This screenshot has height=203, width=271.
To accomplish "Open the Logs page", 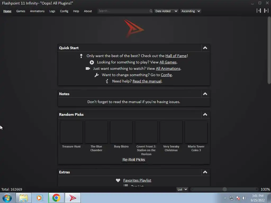I will (52, 11).
